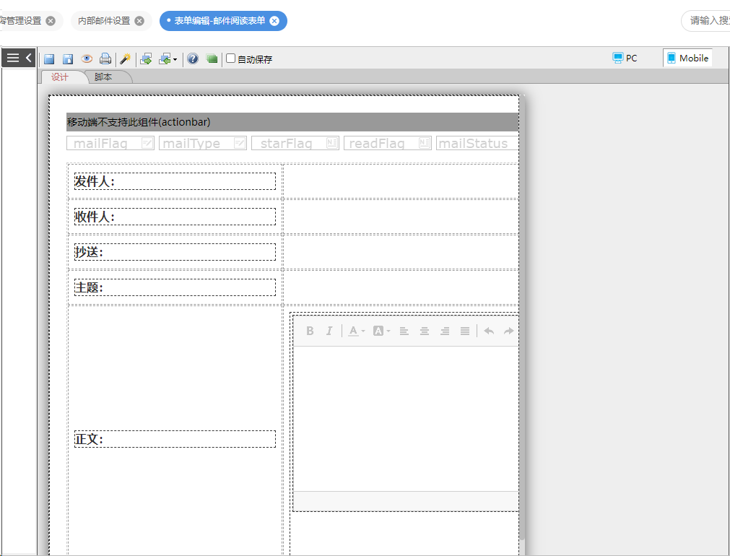Select the 收件人: label

(175, 217)
